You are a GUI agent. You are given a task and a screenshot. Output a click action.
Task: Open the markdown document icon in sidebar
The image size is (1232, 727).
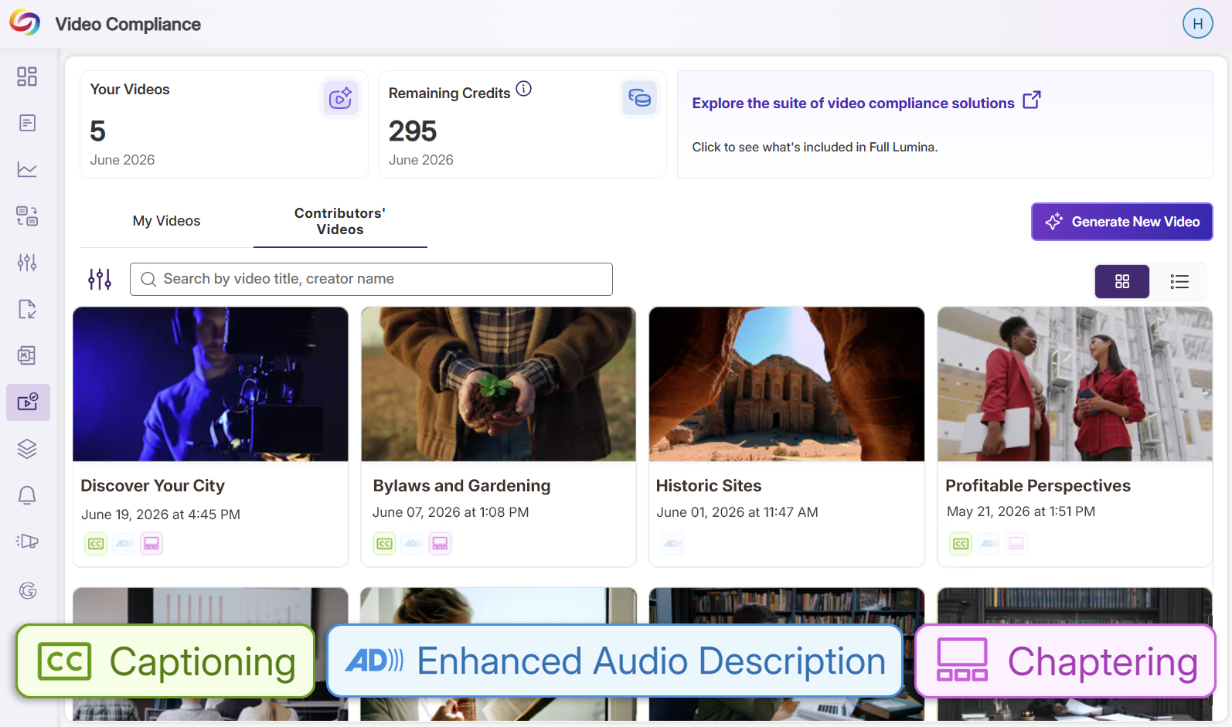click(x=27, y=355)
